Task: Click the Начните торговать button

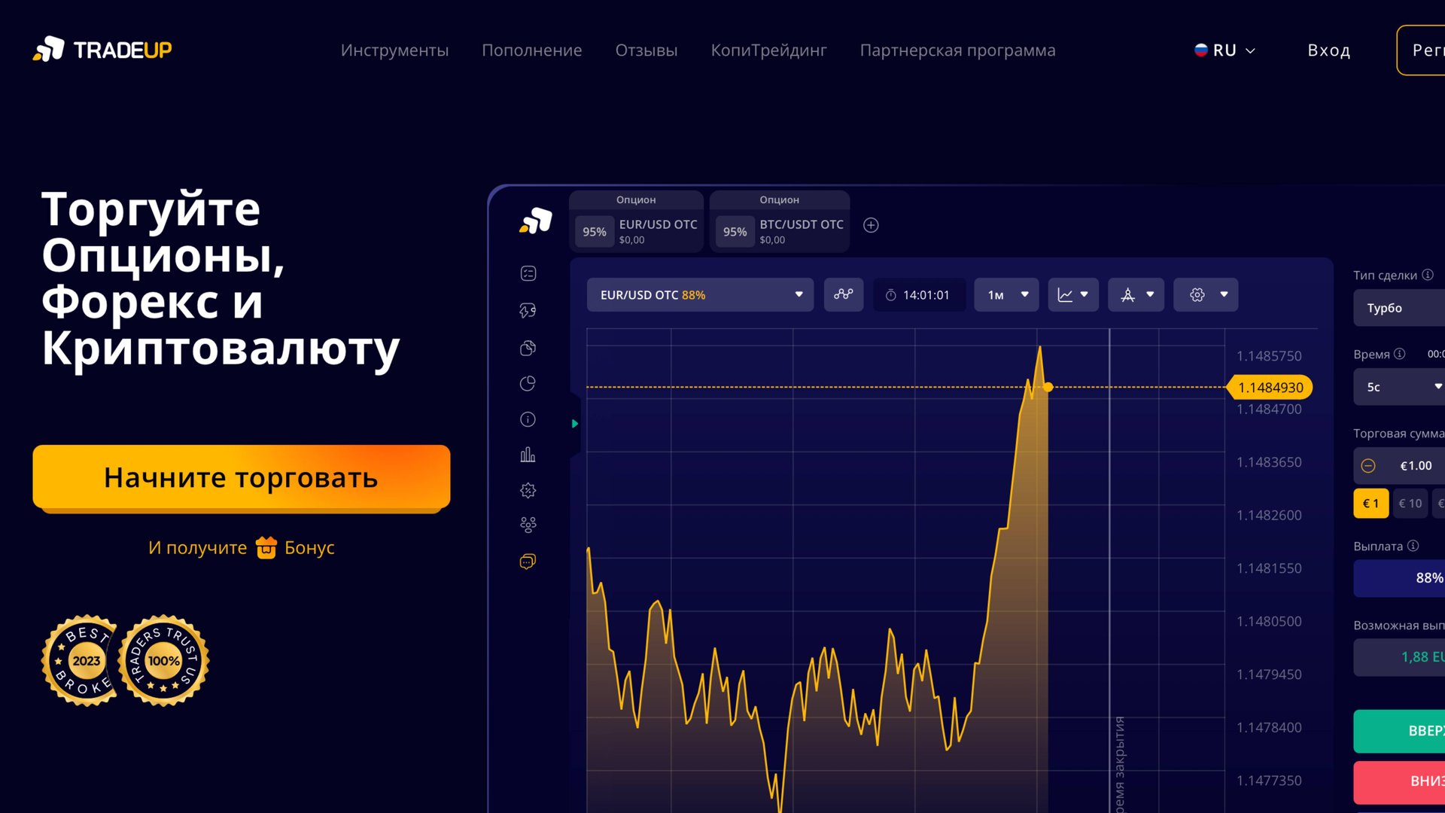Action: (x=241, y=477)
